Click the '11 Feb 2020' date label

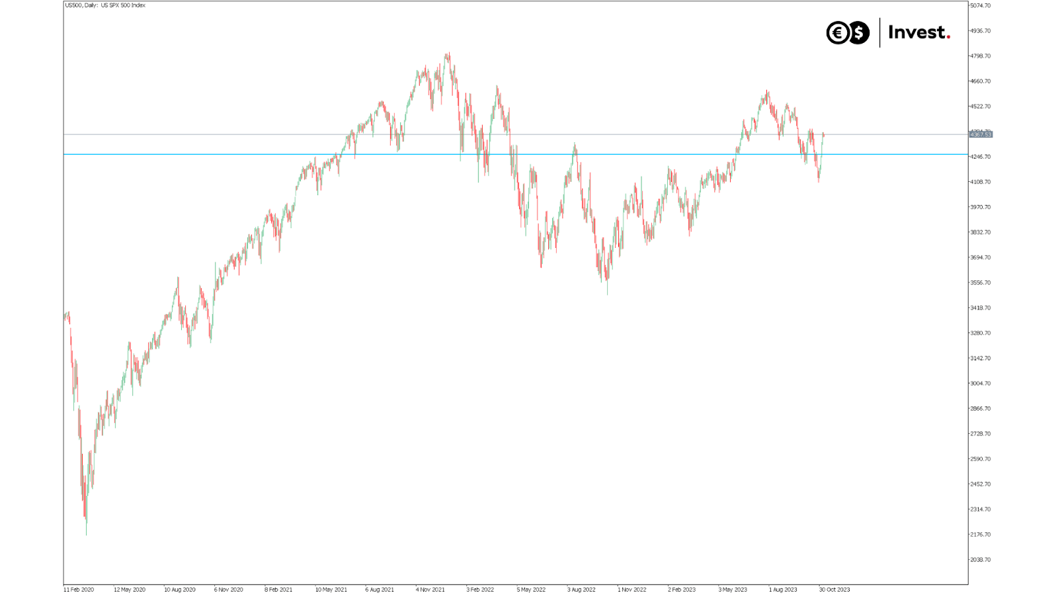(x=79, y=589)
